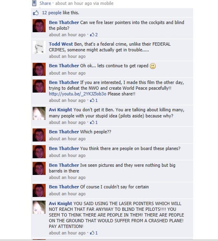This screenshot has height=241, width=218.
Task: Click the like icon under Avi's 'stupid idea' comment
Action: pos(92,122)
